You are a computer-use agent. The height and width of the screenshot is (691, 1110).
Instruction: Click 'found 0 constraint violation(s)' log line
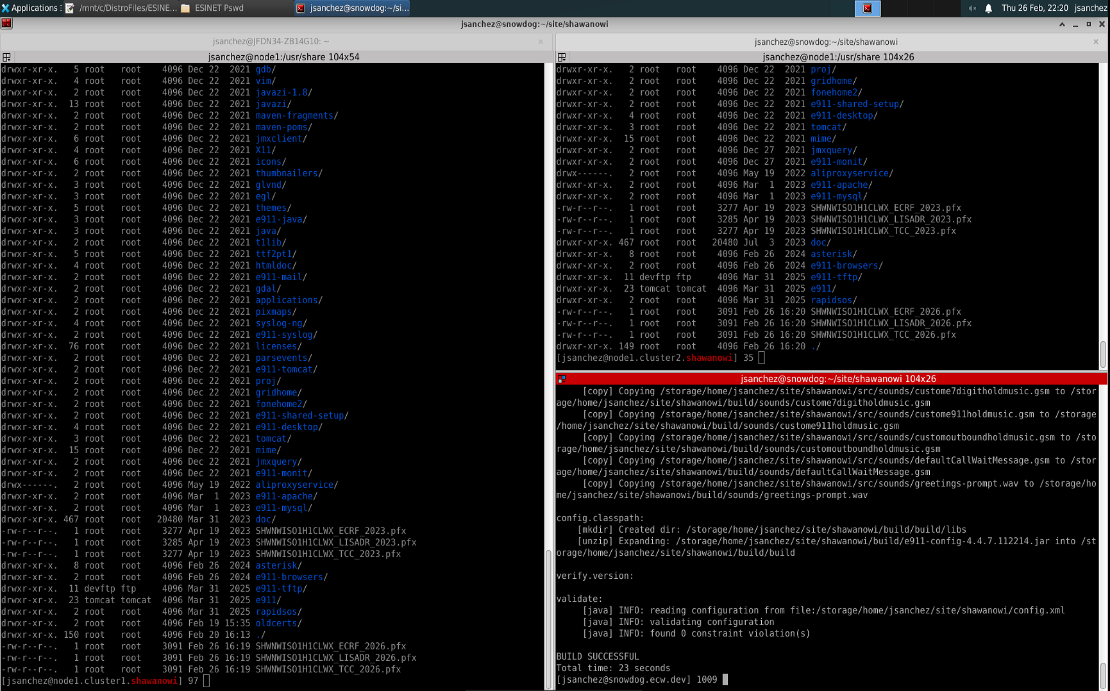(730, 633)
